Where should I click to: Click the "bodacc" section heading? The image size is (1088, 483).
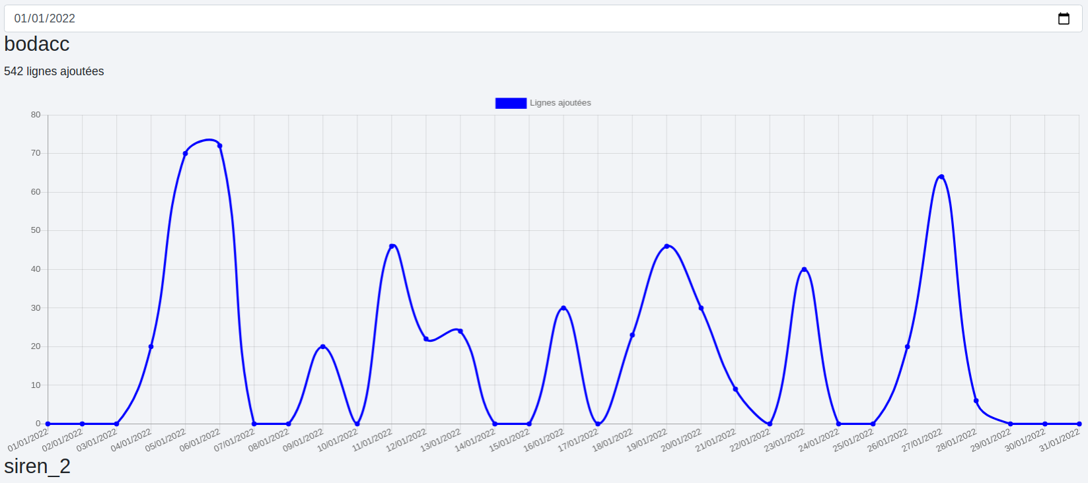pyautogui.click(x=37, y=44)
